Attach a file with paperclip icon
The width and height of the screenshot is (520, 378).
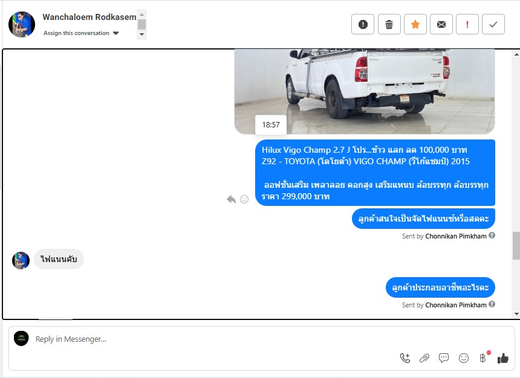click(x=424, y=358)
